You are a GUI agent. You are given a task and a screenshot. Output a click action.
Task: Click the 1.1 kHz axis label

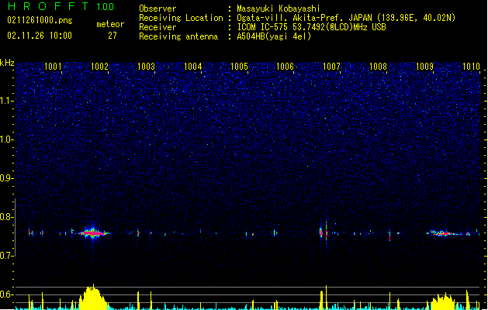click(7, 101)
